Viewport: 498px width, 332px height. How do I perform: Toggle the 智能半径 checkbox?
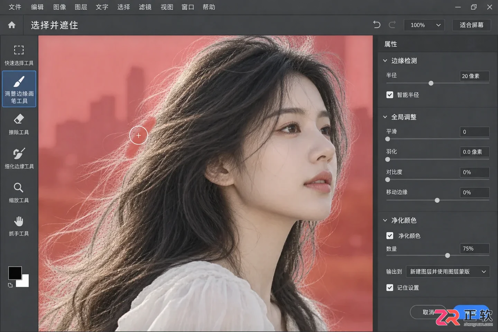tap(390, 95)
